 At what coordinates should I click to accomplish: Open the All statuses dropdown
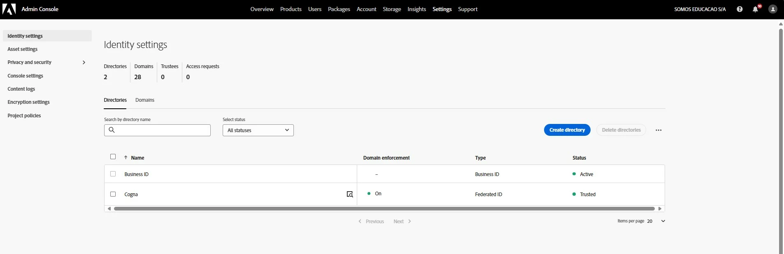click(258, 130)
